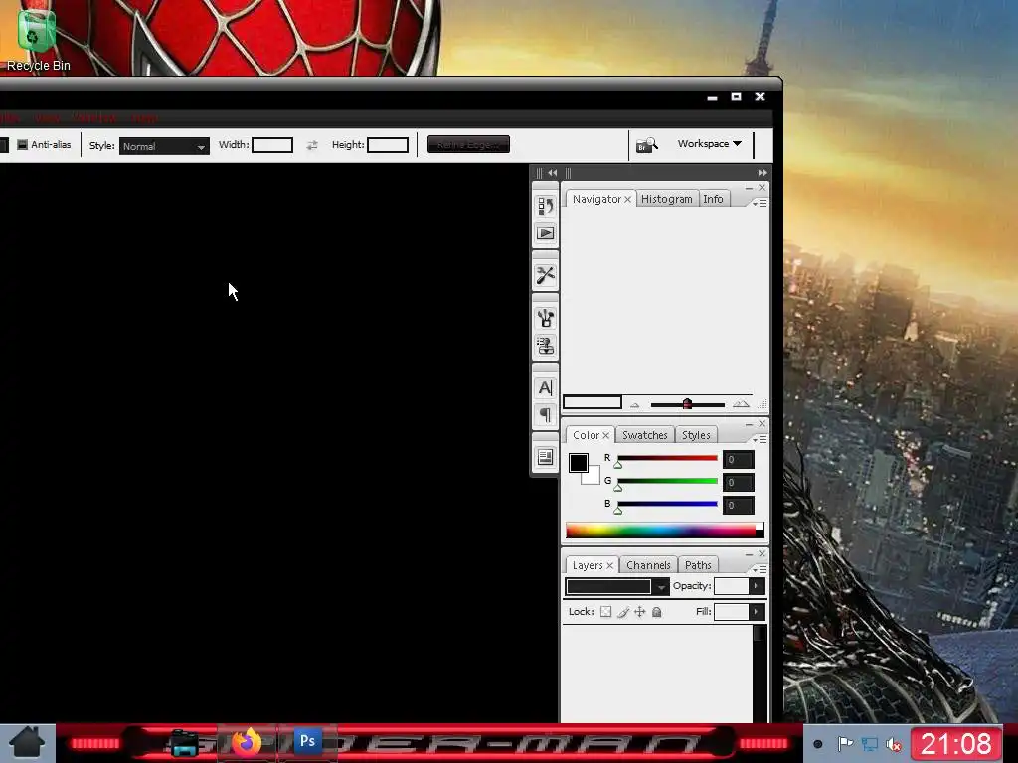Open the Recycle Bin desktop icon
The width and height of the screenshot is (1018, 763).
(x=37, y=40)
